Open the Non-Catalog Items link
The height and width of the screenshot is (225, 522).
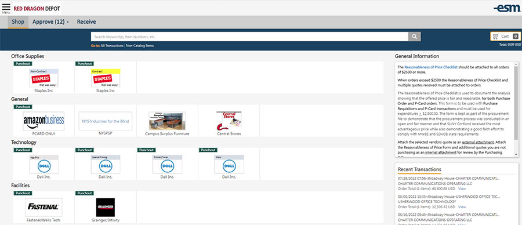(x=140, y=46)
